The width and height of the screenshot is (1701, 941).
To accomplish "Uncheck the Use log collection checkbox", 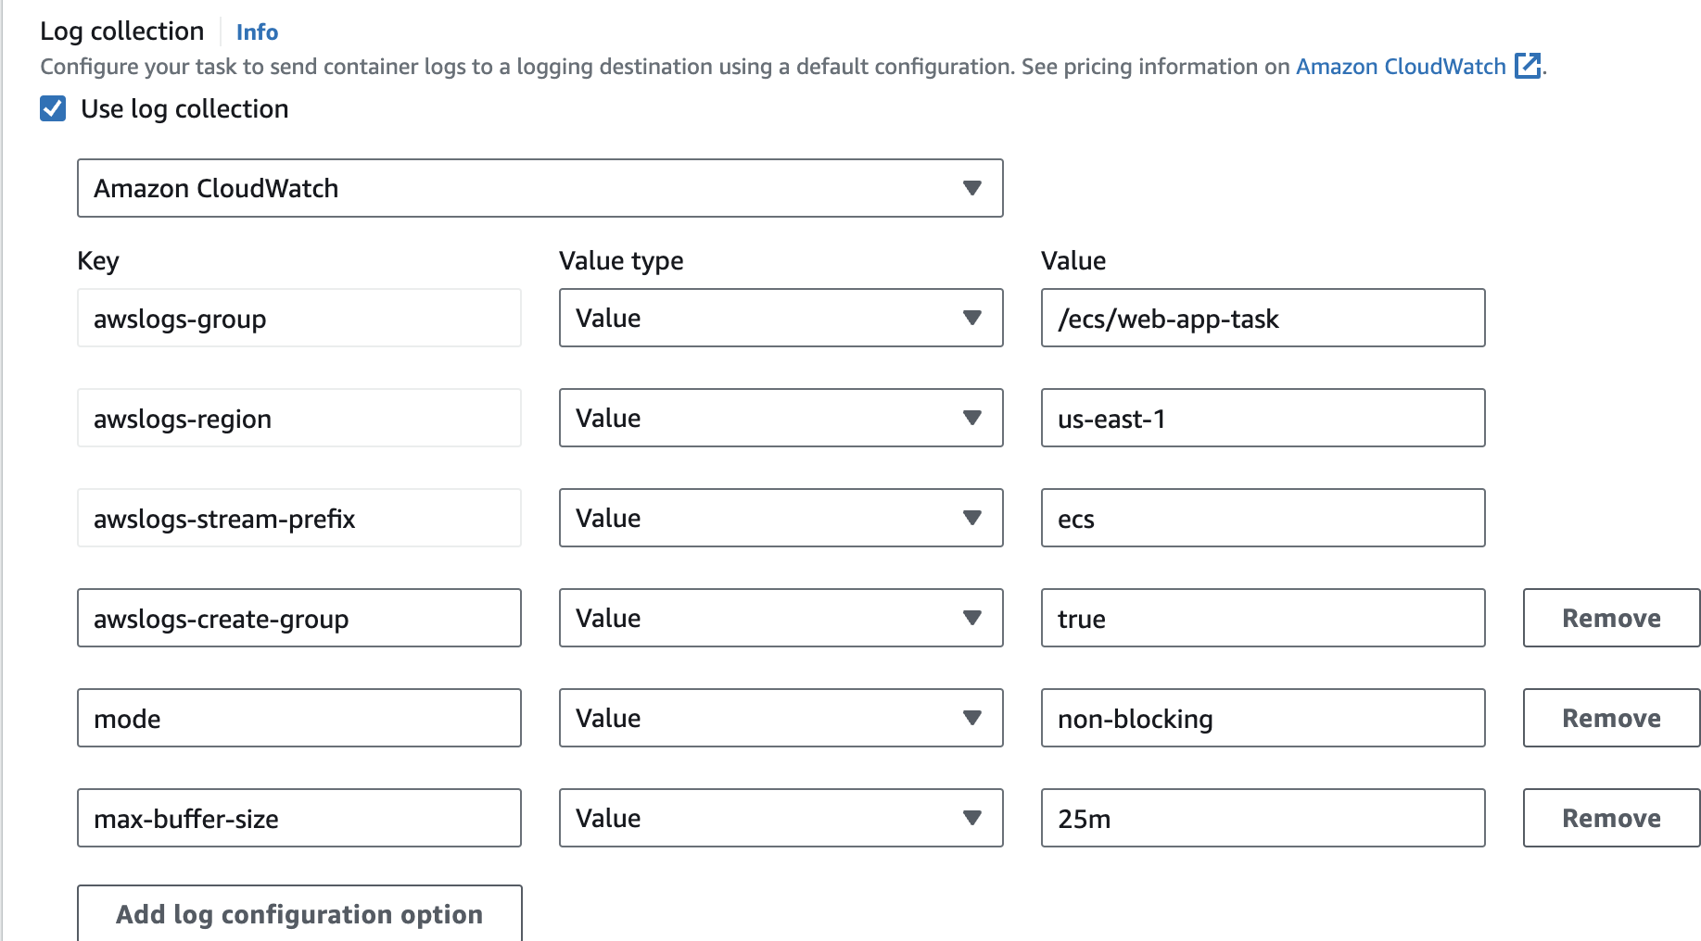I will pyautogui.click(x=53, y=109).
